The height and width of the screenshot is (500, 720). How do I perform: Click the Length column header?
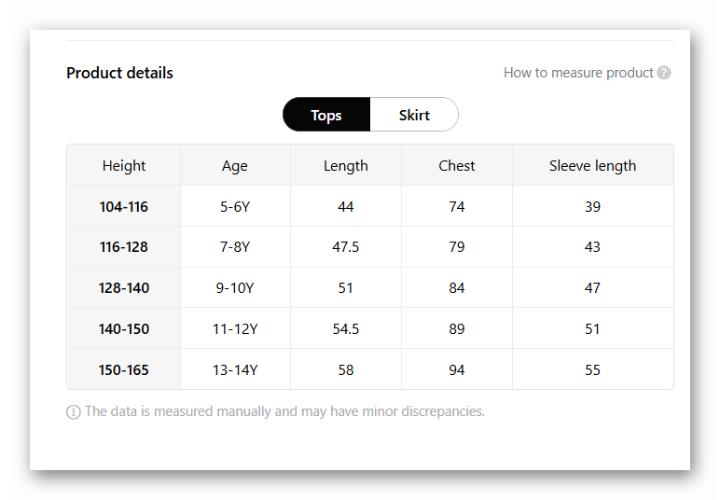coord(346,166)
